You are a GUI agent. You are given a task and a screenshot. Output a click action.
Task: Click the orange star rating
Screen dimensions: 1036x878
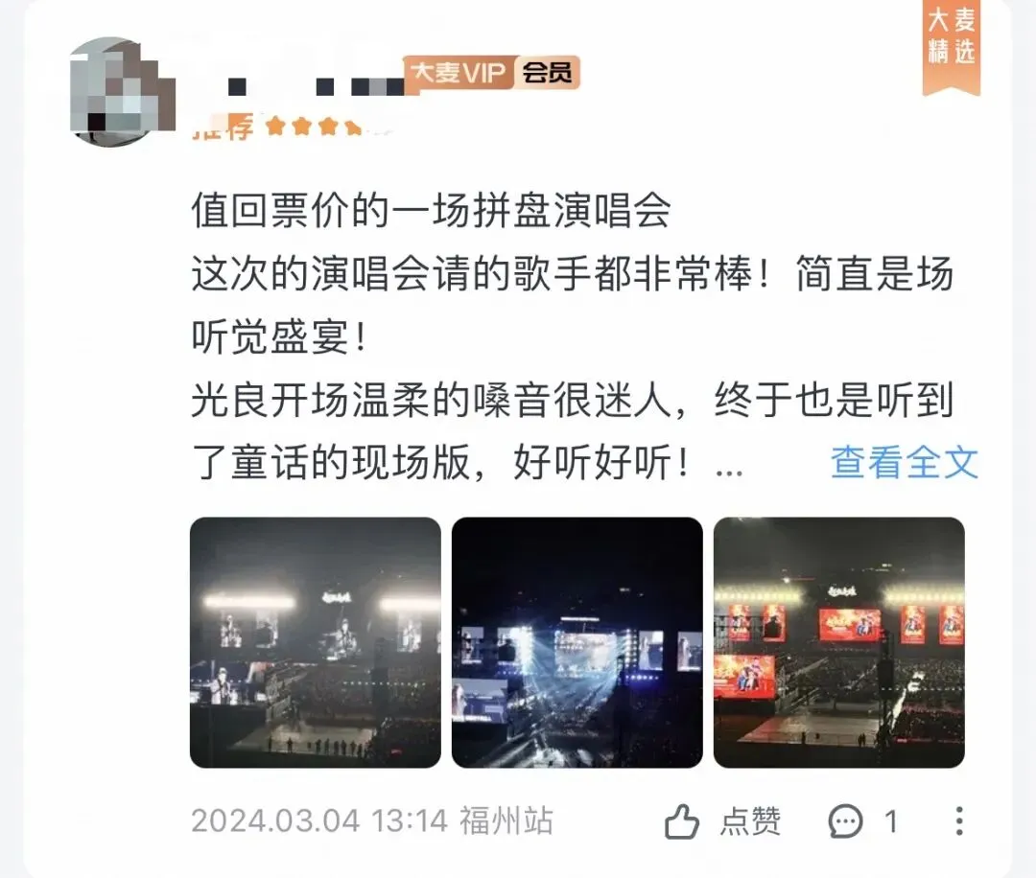point(313,126)
